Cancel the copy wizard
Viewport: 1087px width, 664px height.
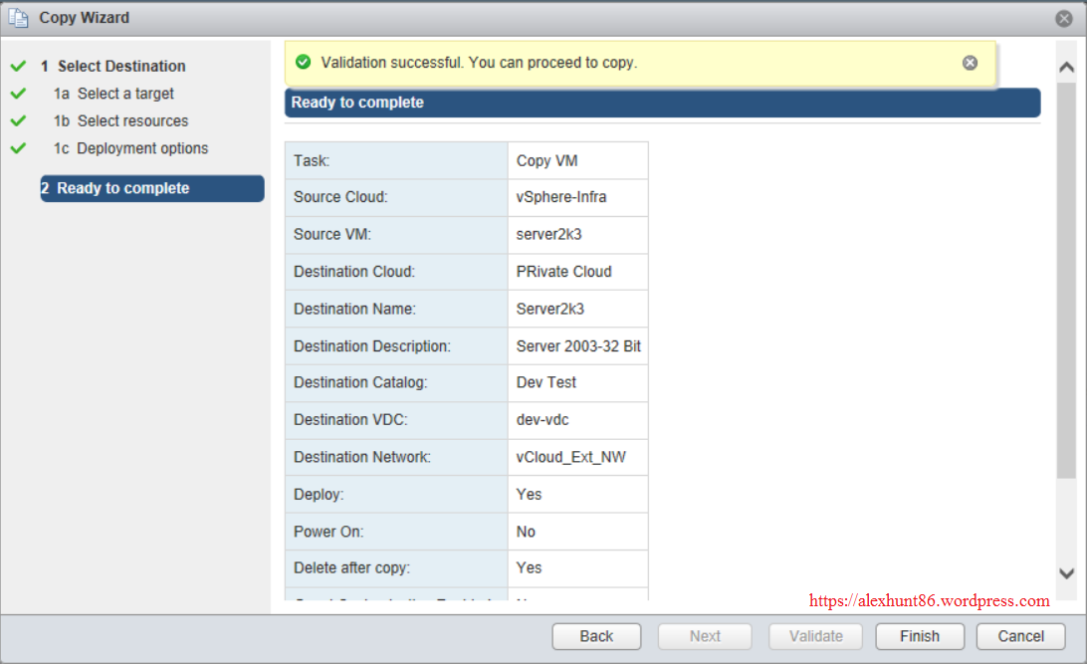coord(1020,636)
